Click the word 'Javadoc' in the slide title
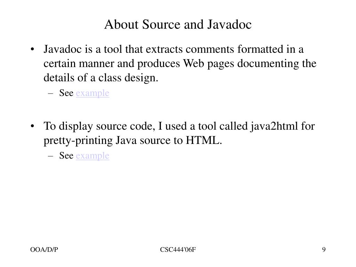Screen dimensions: 356x267 pos(229,25)
